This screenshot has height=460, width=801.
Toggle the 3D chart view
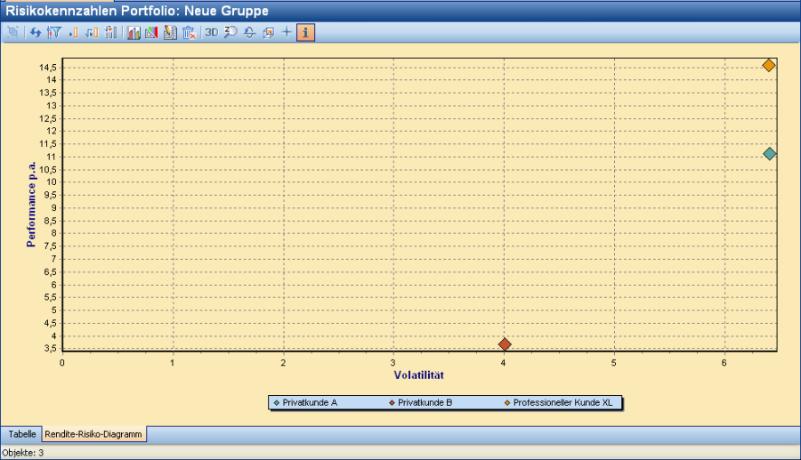pyautogui.click(x=212, y=33)
